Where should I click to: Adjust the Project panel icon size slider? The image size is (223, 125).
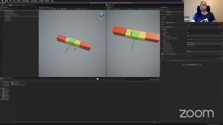pos(157,122)
